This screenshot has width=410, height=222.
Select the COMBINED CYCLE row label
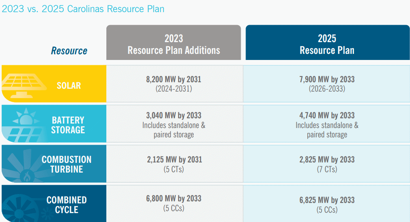click(67, 205)
